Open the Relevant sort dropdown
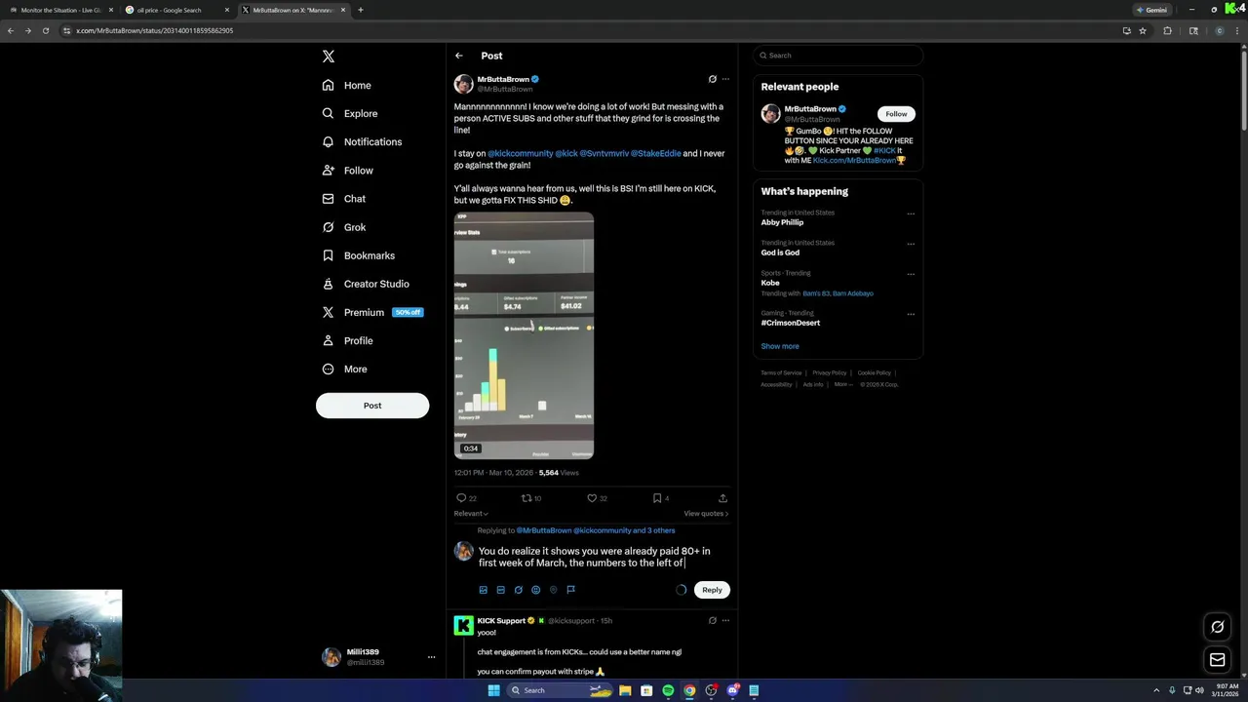Image resolution: width=1248 pixels, height=702 pixels. (x=471, y=514)
